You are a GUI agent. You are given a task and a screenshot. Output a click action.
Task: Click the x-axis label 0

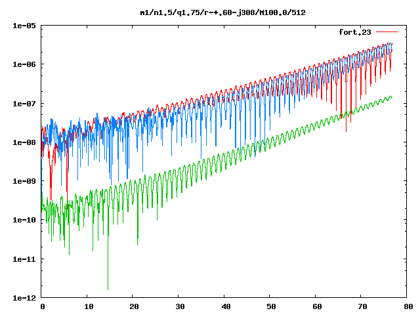42,306
